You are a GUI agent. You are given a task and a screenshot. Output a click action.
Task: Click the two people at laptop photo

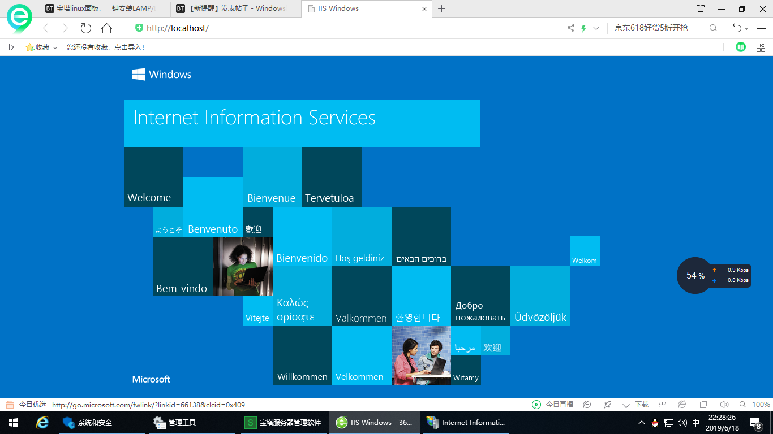tap(421, 355)
